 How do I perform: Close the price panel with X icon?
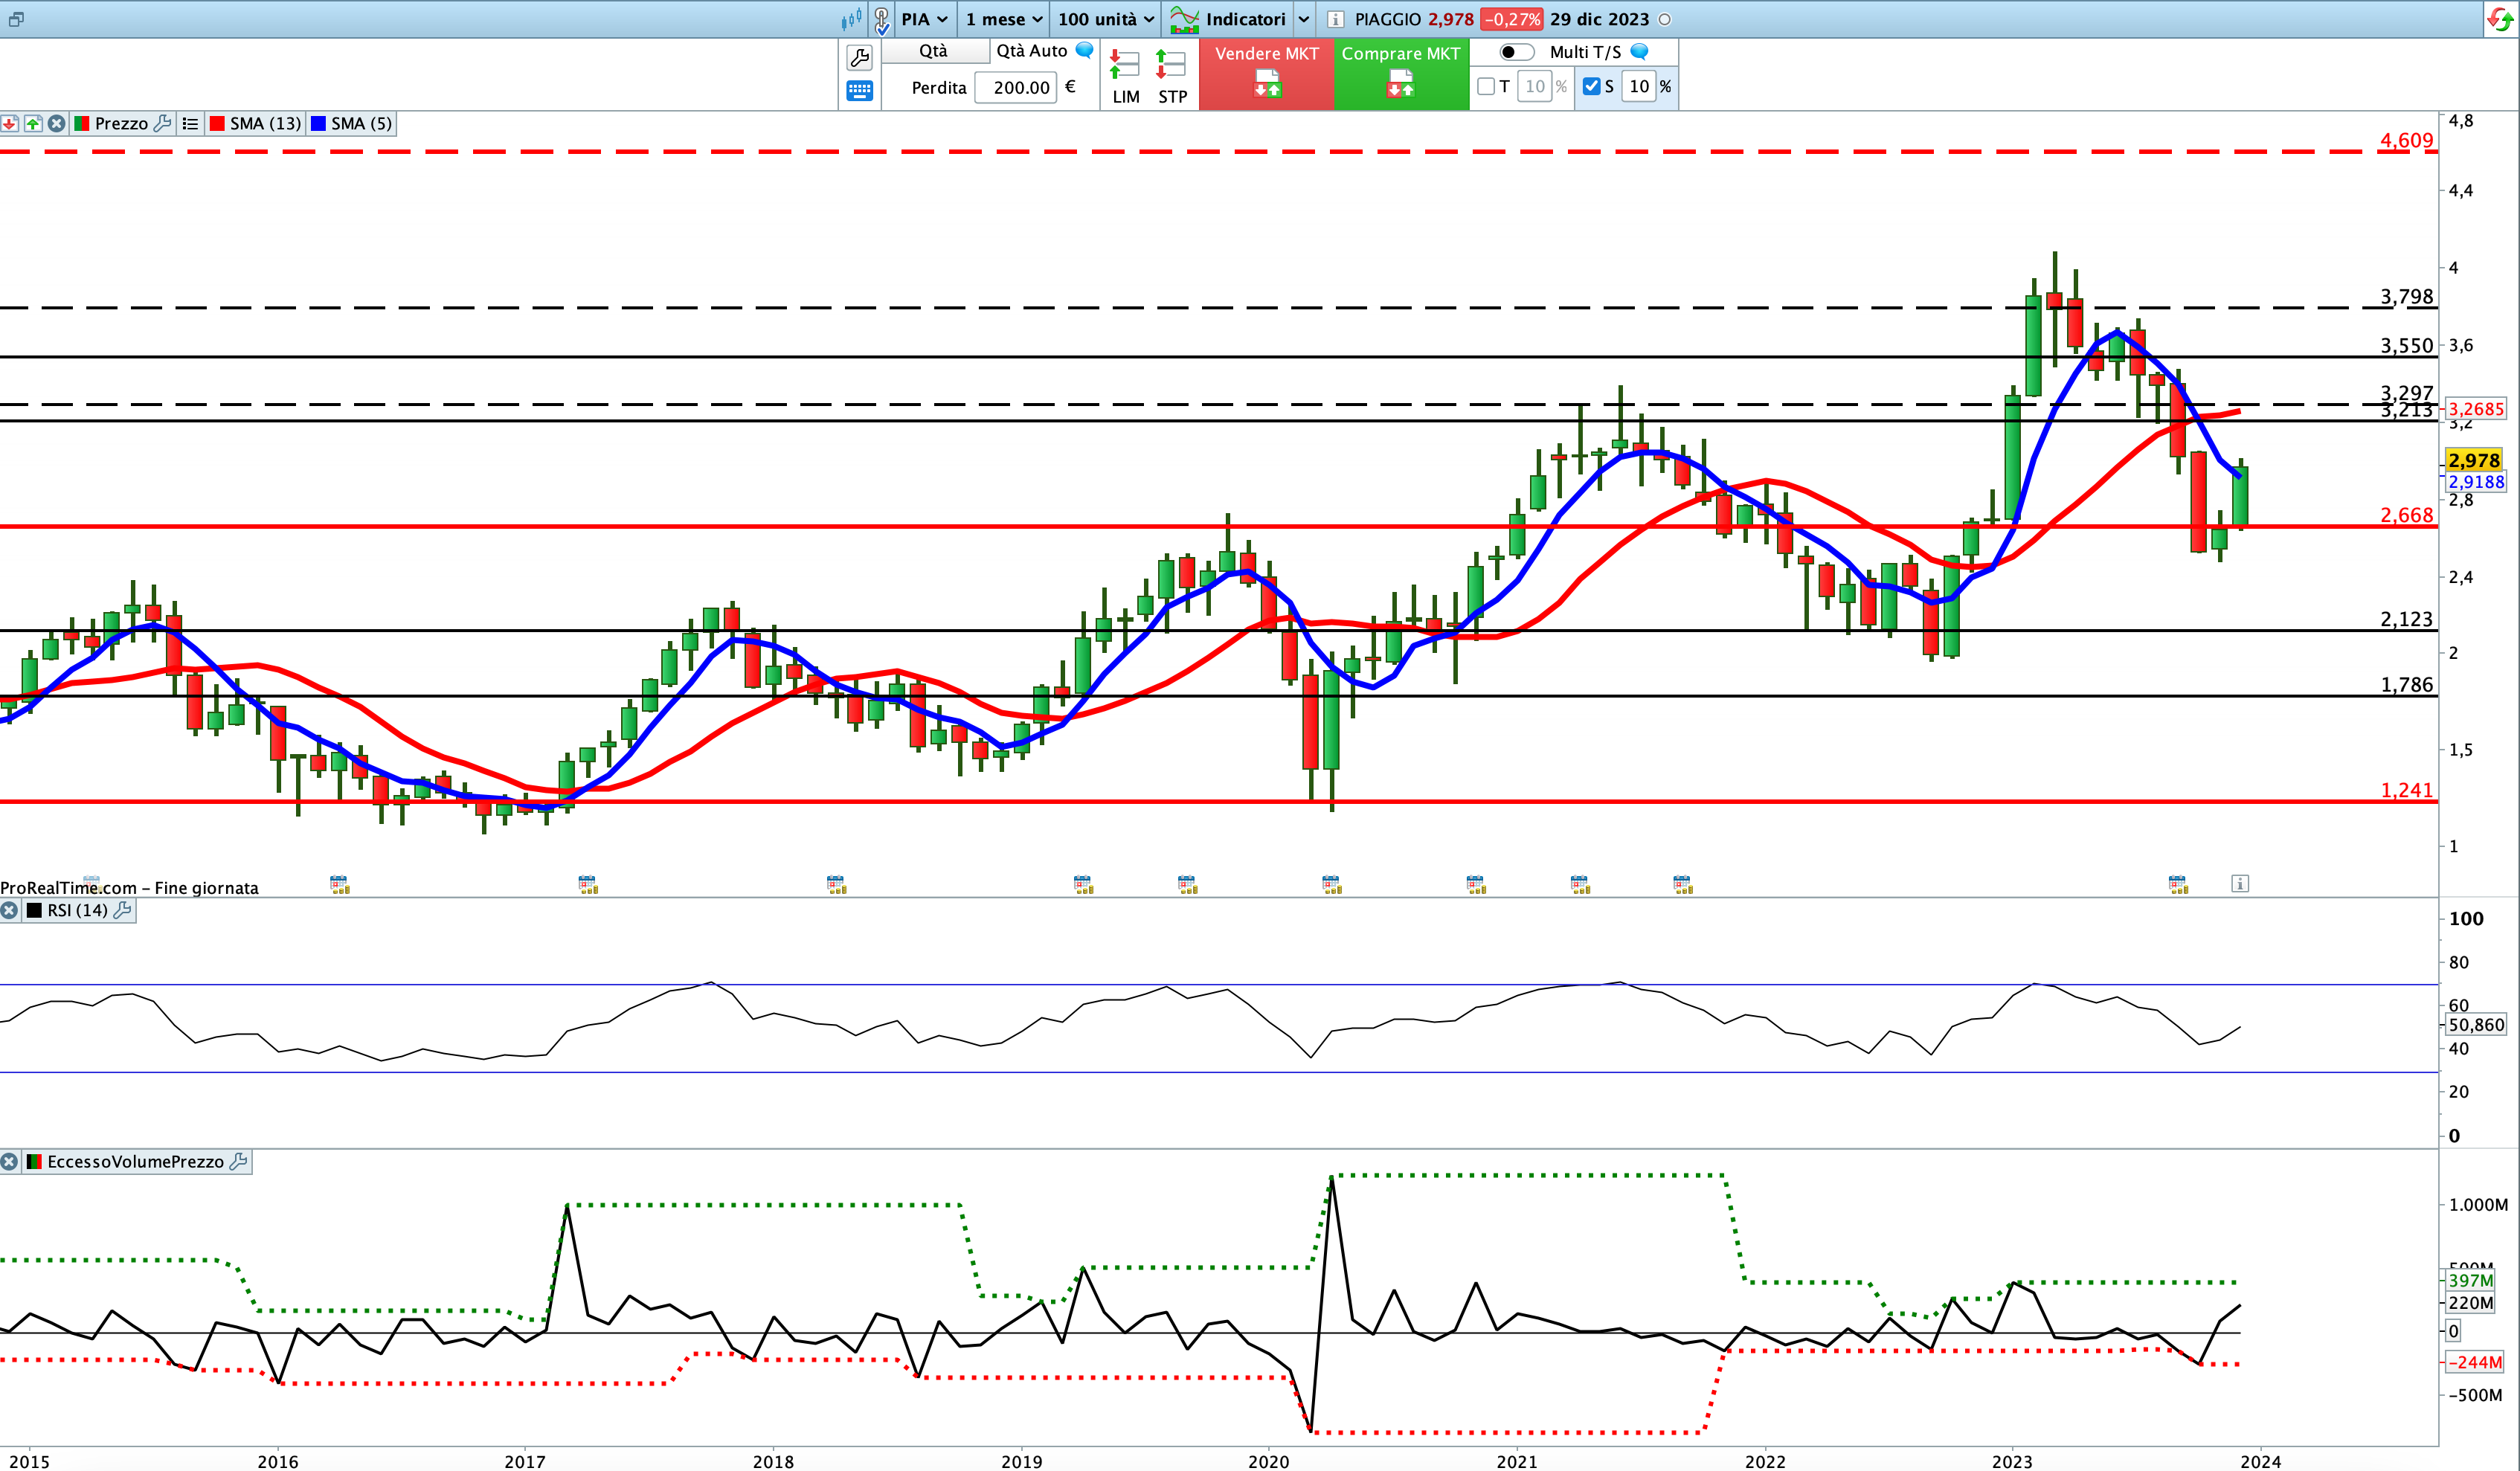57,124
